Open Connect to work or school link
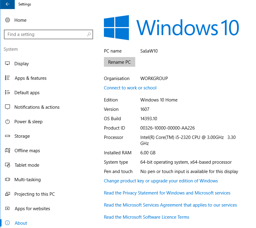256x228 pixels. [130, 88]
